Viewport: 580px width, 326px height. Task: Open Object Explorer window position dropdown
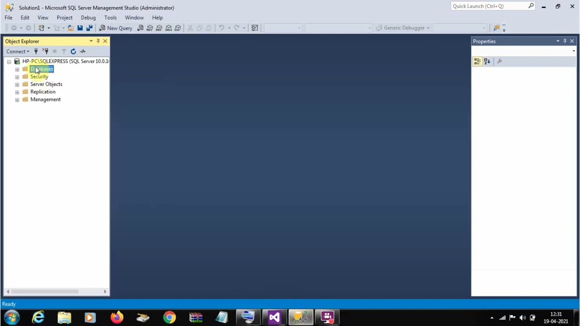[91, 41]
